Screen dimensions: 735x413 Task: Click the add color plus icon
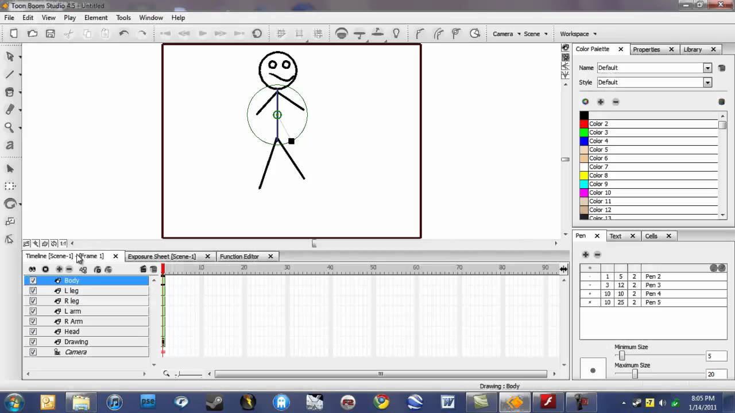point(601,102)
